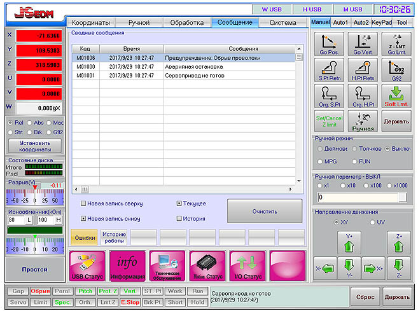Screen dimensions: 418x311
Task: Click the Go Vert icon button
Action: [x=363, y=44]
